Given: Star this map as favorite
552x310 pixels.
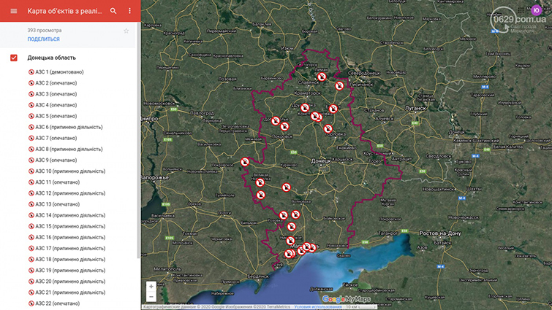Looking at the screenshot, I should coord(126,31).
